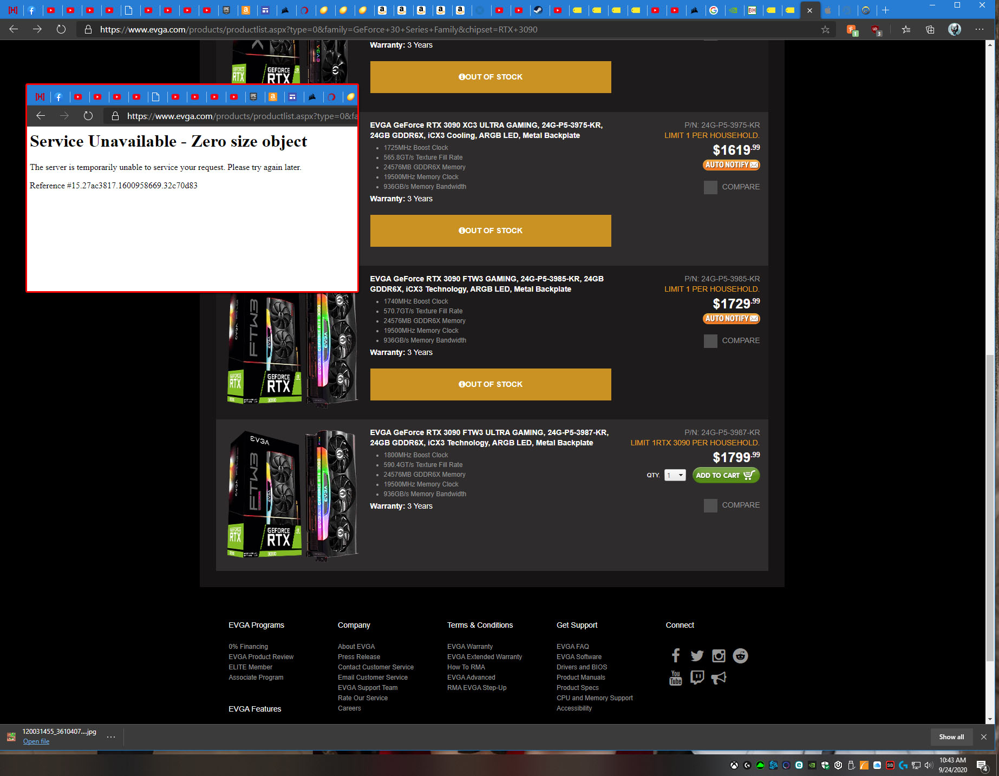Add the FTW3 ULTRA GAMING to cart
This screenshot has width=999, height=776.
point(726,475)
